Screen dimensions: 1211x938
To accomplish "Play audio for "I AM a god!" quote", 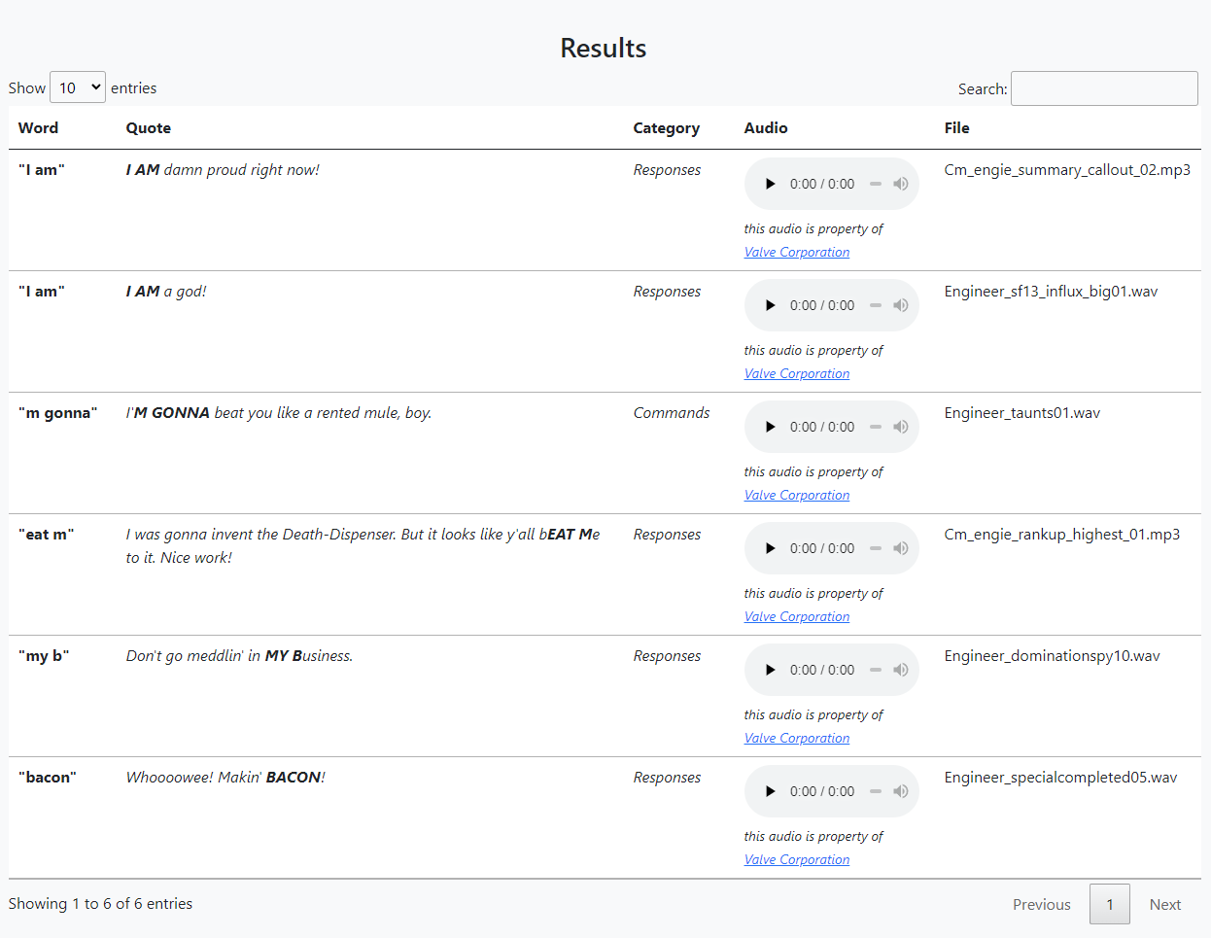I will pos(771,305).
